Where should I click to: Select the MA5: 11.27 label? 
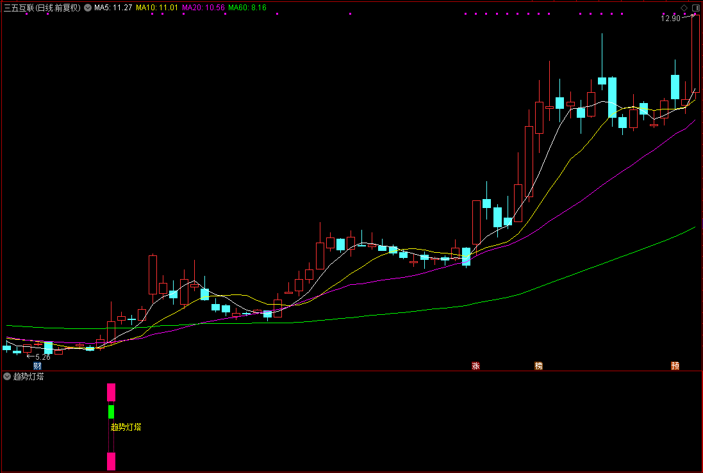click(x=113, y=8)
